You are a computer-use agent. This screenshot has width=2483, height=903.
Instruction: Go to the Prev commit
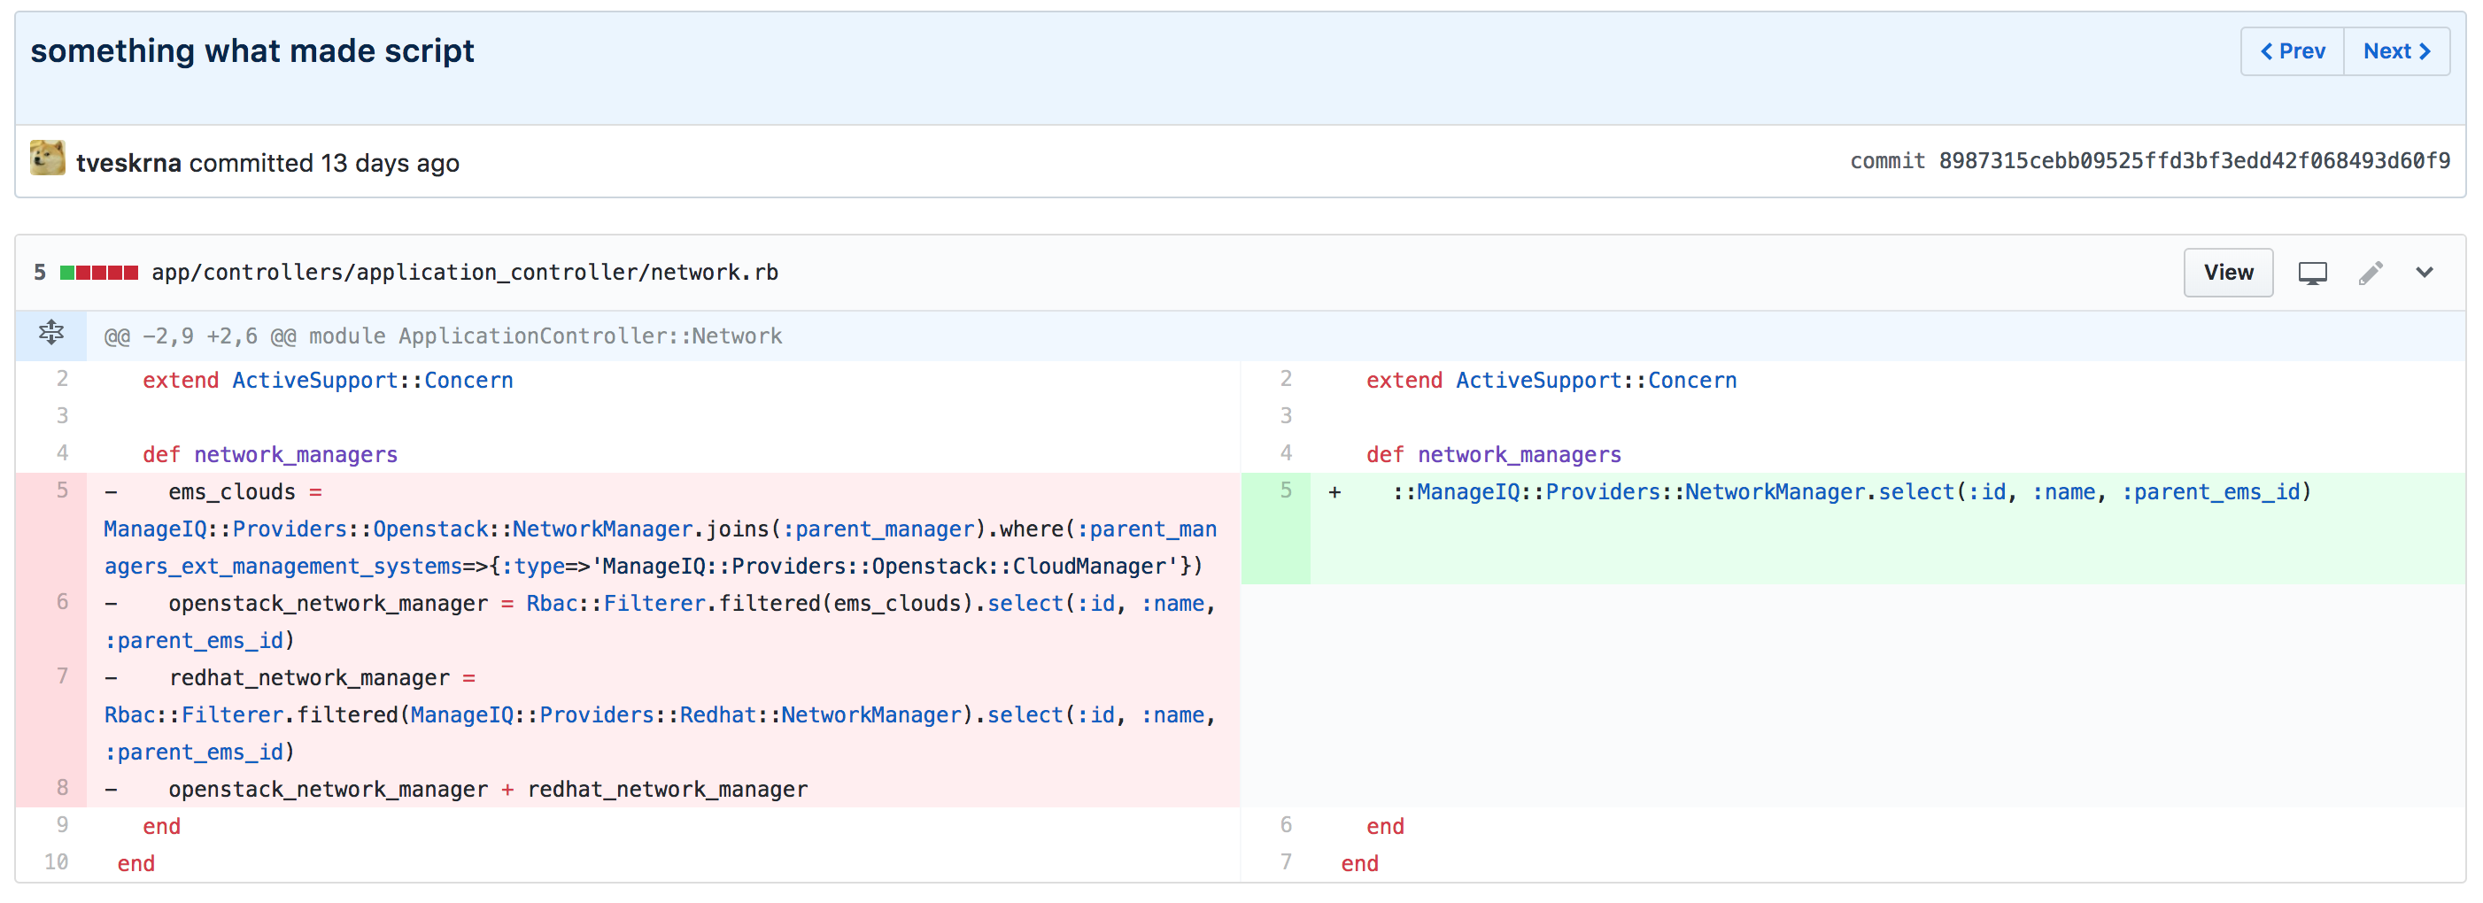pos(2292,51)
